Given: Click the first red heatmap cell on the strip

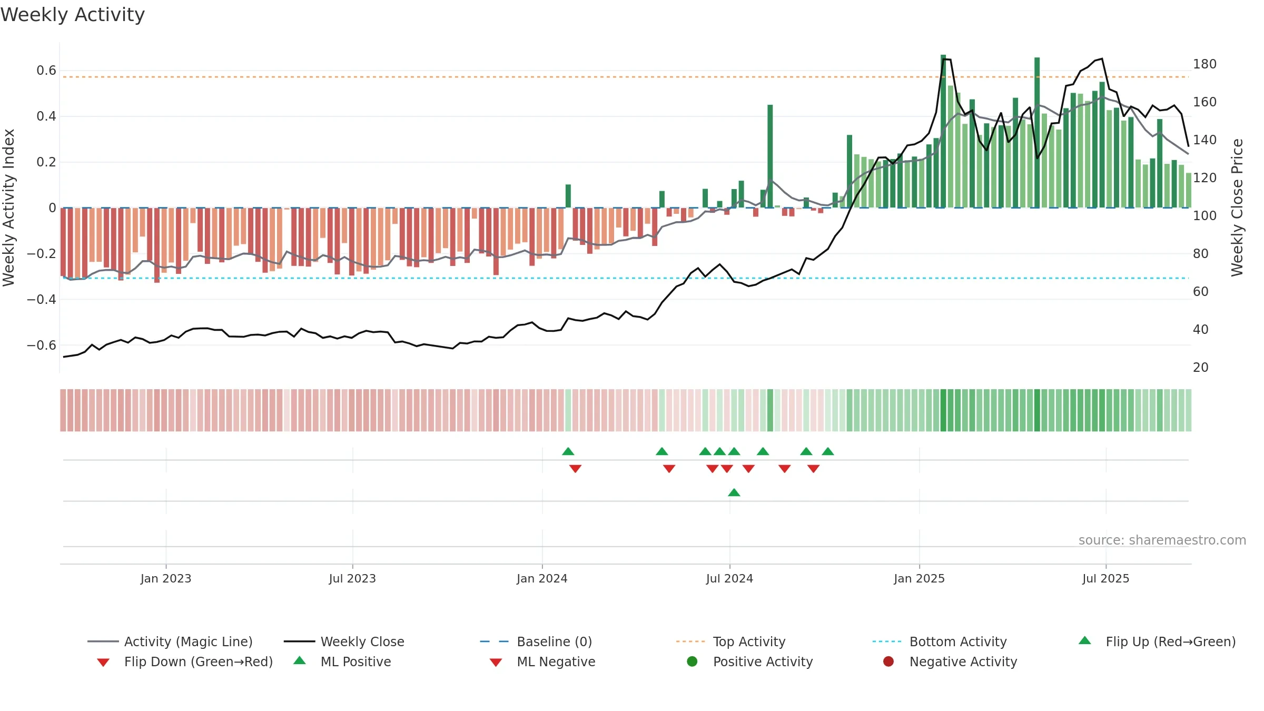Looking at the screenshot, I should pyautogui.click(x=63, y=410).
